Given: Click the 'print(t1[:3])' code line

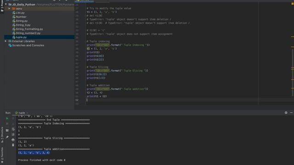Looking at the screenshot, I should click(96, 78).
